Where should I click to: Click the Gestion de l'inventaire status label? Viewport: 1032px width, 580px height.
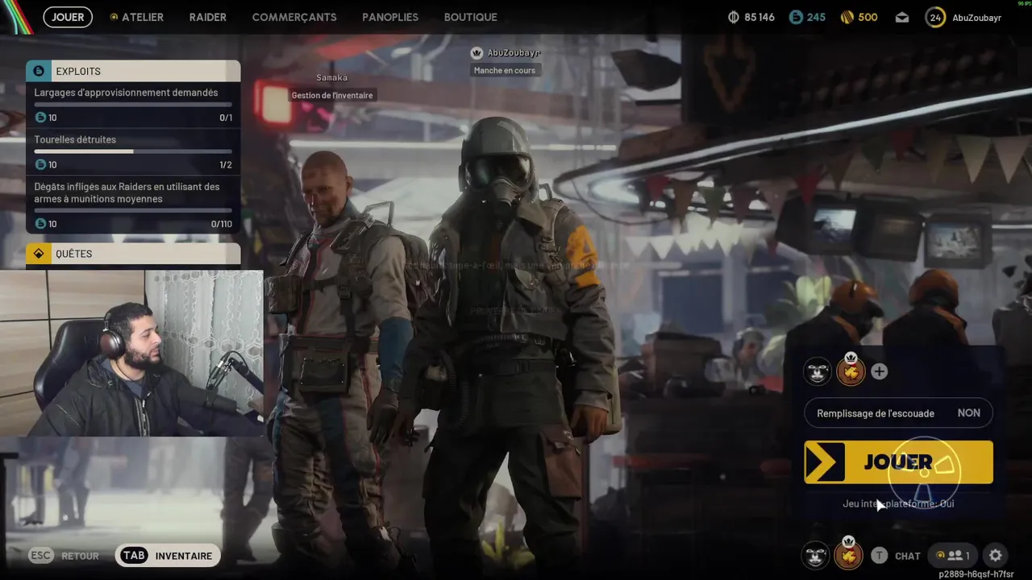[332, 95]
